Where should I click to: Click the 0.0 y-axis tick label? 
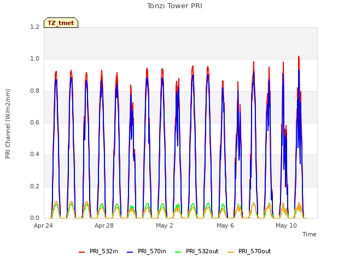pyautogui.click(x=34, y=218)
